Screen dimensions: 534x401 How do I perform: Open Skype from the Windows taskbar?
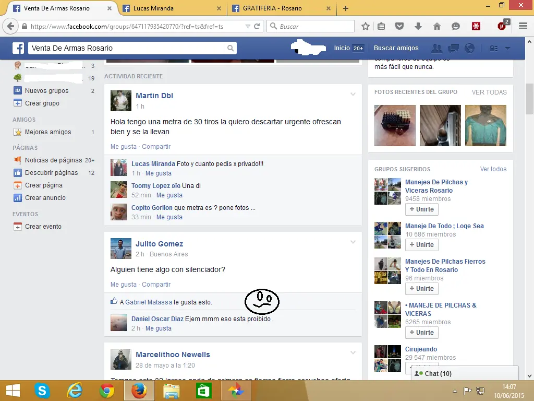42,391
